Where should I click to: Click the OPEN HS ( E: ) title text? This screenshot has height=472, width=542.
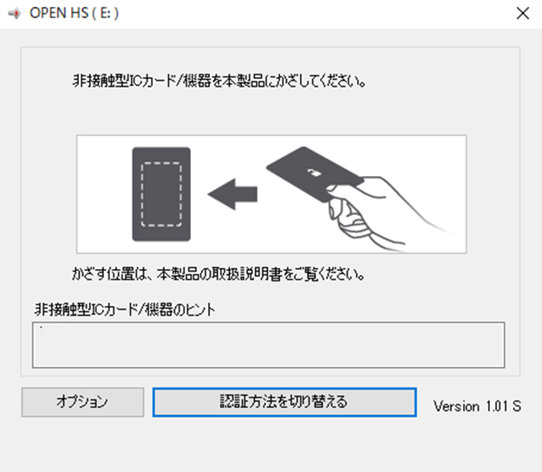click(x=74, y=14)
